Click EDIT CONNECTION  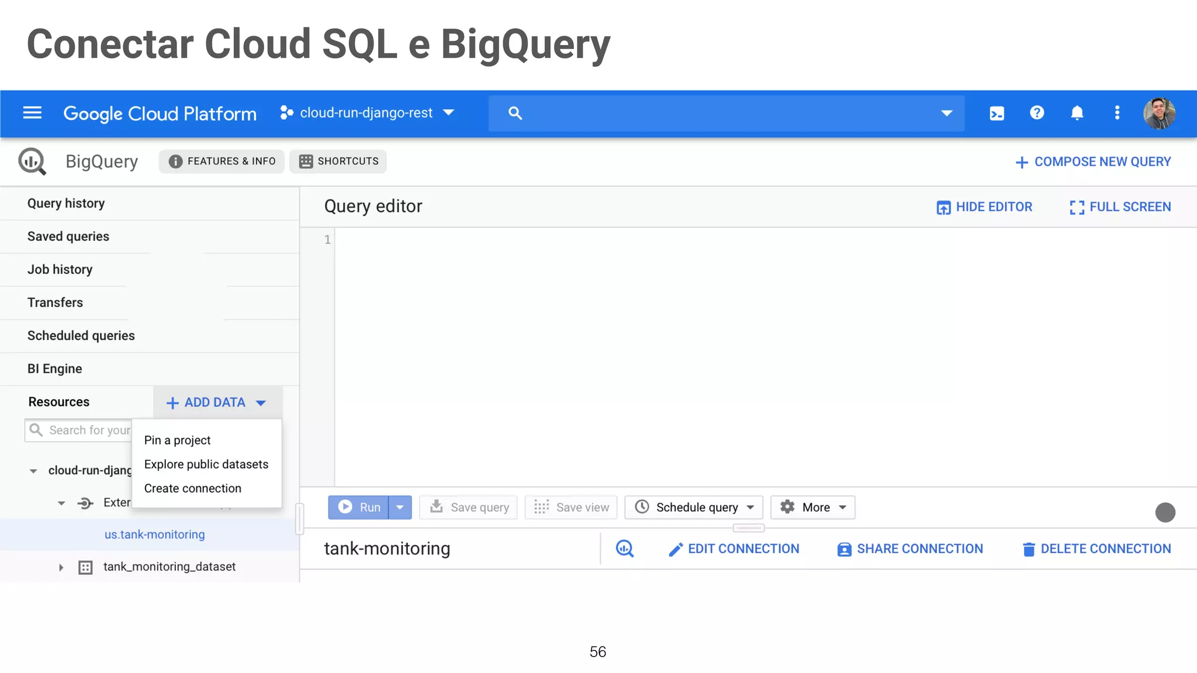tap(734, 549)
